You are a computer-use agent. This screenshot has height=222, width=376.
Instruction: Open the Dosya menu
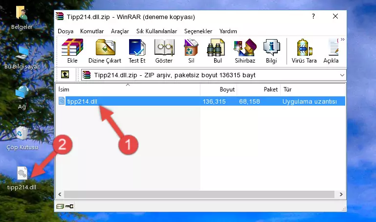[66, 31]
